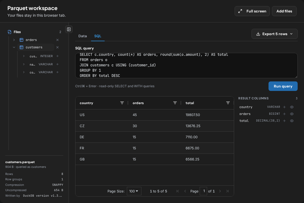
Task: Click the CZ country cell
Action: [x=102, y=126]
